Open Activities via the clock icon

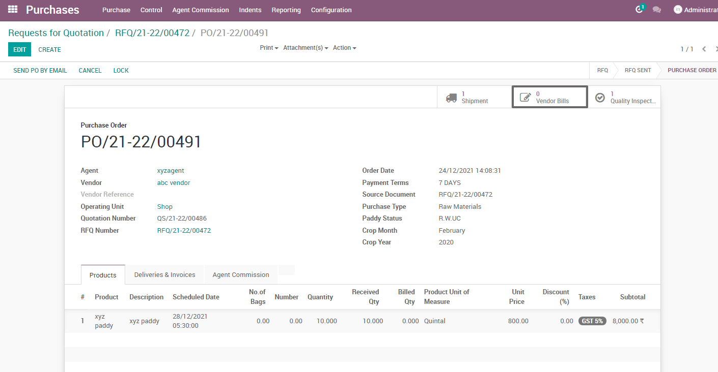[639, 9]
